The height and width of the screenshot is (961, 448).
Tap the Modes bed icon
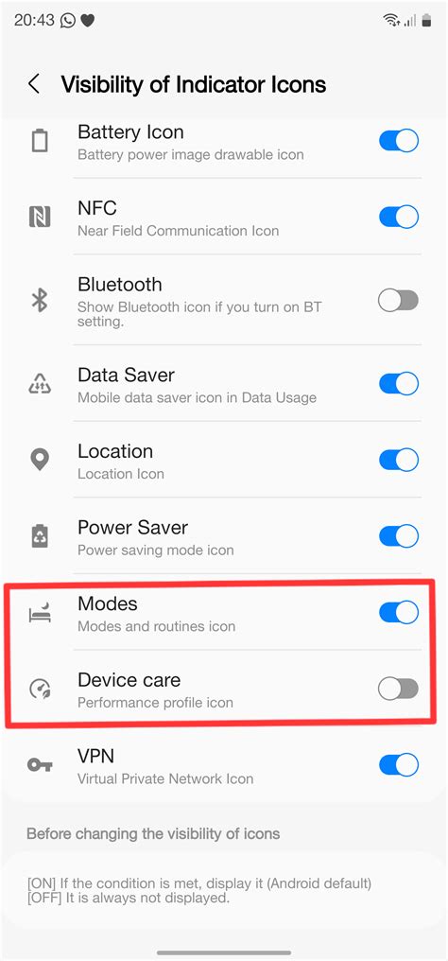pyautogui.click(x=40, y=613)
